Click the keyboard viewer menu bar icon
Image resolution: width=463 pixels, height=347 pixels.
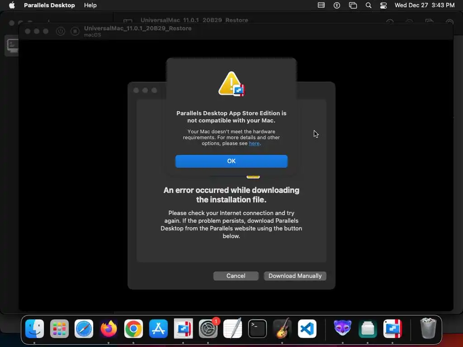click(x=321, y=5)
